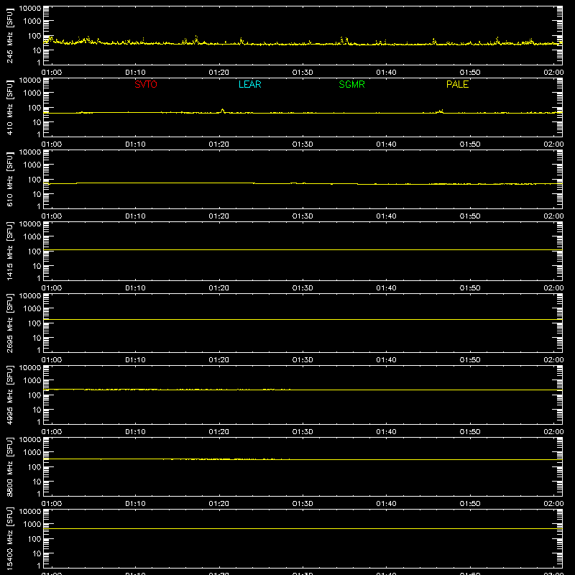Select 01:20 tick under the 410 MHz plot
Screen dimensions: 575x575
coord(219,144)
